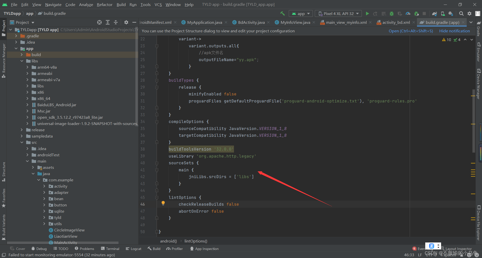The image size is (482, 258).
Task: Toggle the Structure side panel
Action: tap(4, 172)
